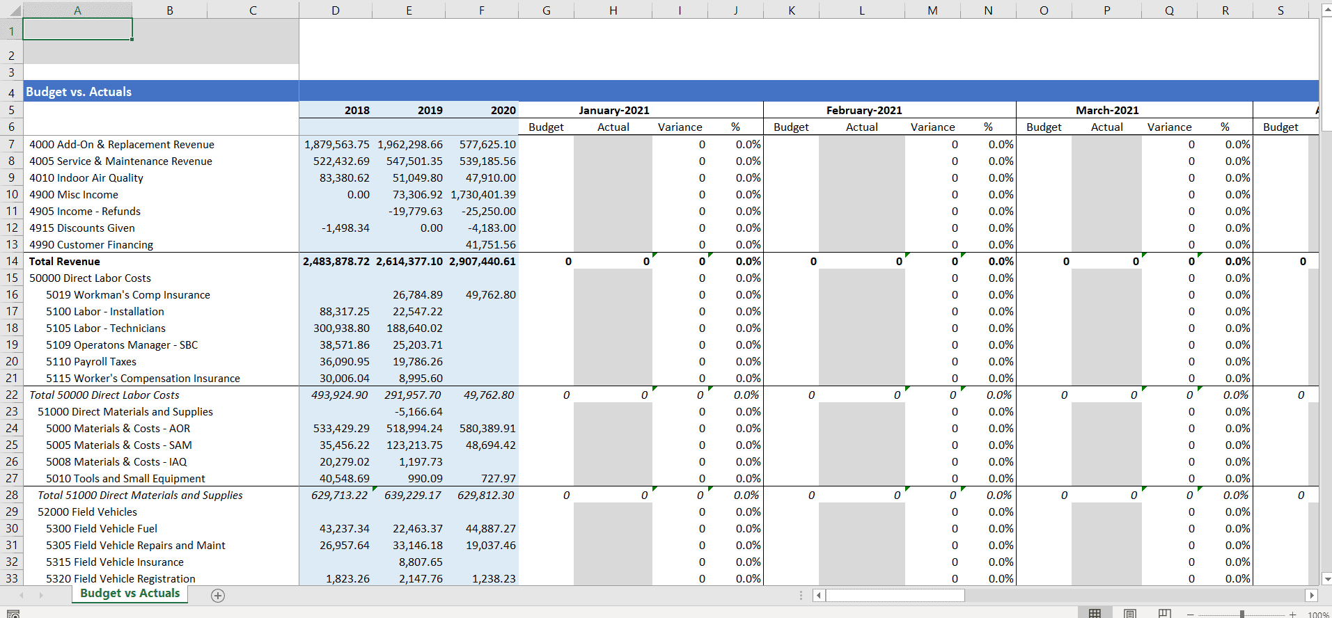Add a new sheet with plus button
Image resolution: width=1332 pixels, height=618 pixels.
[218, 596]
